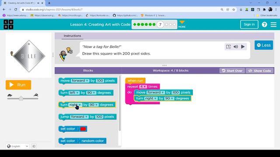Collapse instructions with the Less button
Image resolution: width=280 pixels, height=157 pixels.
click(x=264, y=45)
